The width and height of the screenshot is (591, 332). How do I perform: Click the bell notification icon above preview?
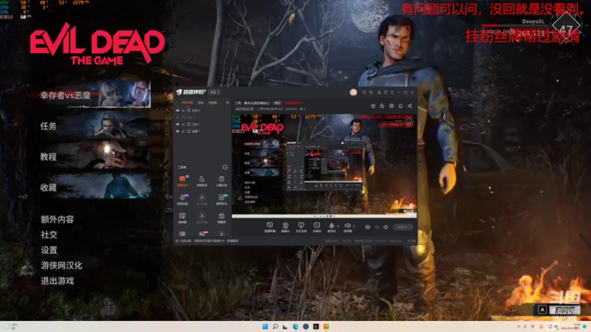(400, 106)
